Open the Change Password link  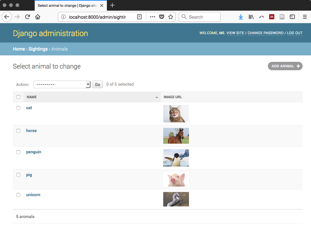pyautogui.click(x=265, y=33)
